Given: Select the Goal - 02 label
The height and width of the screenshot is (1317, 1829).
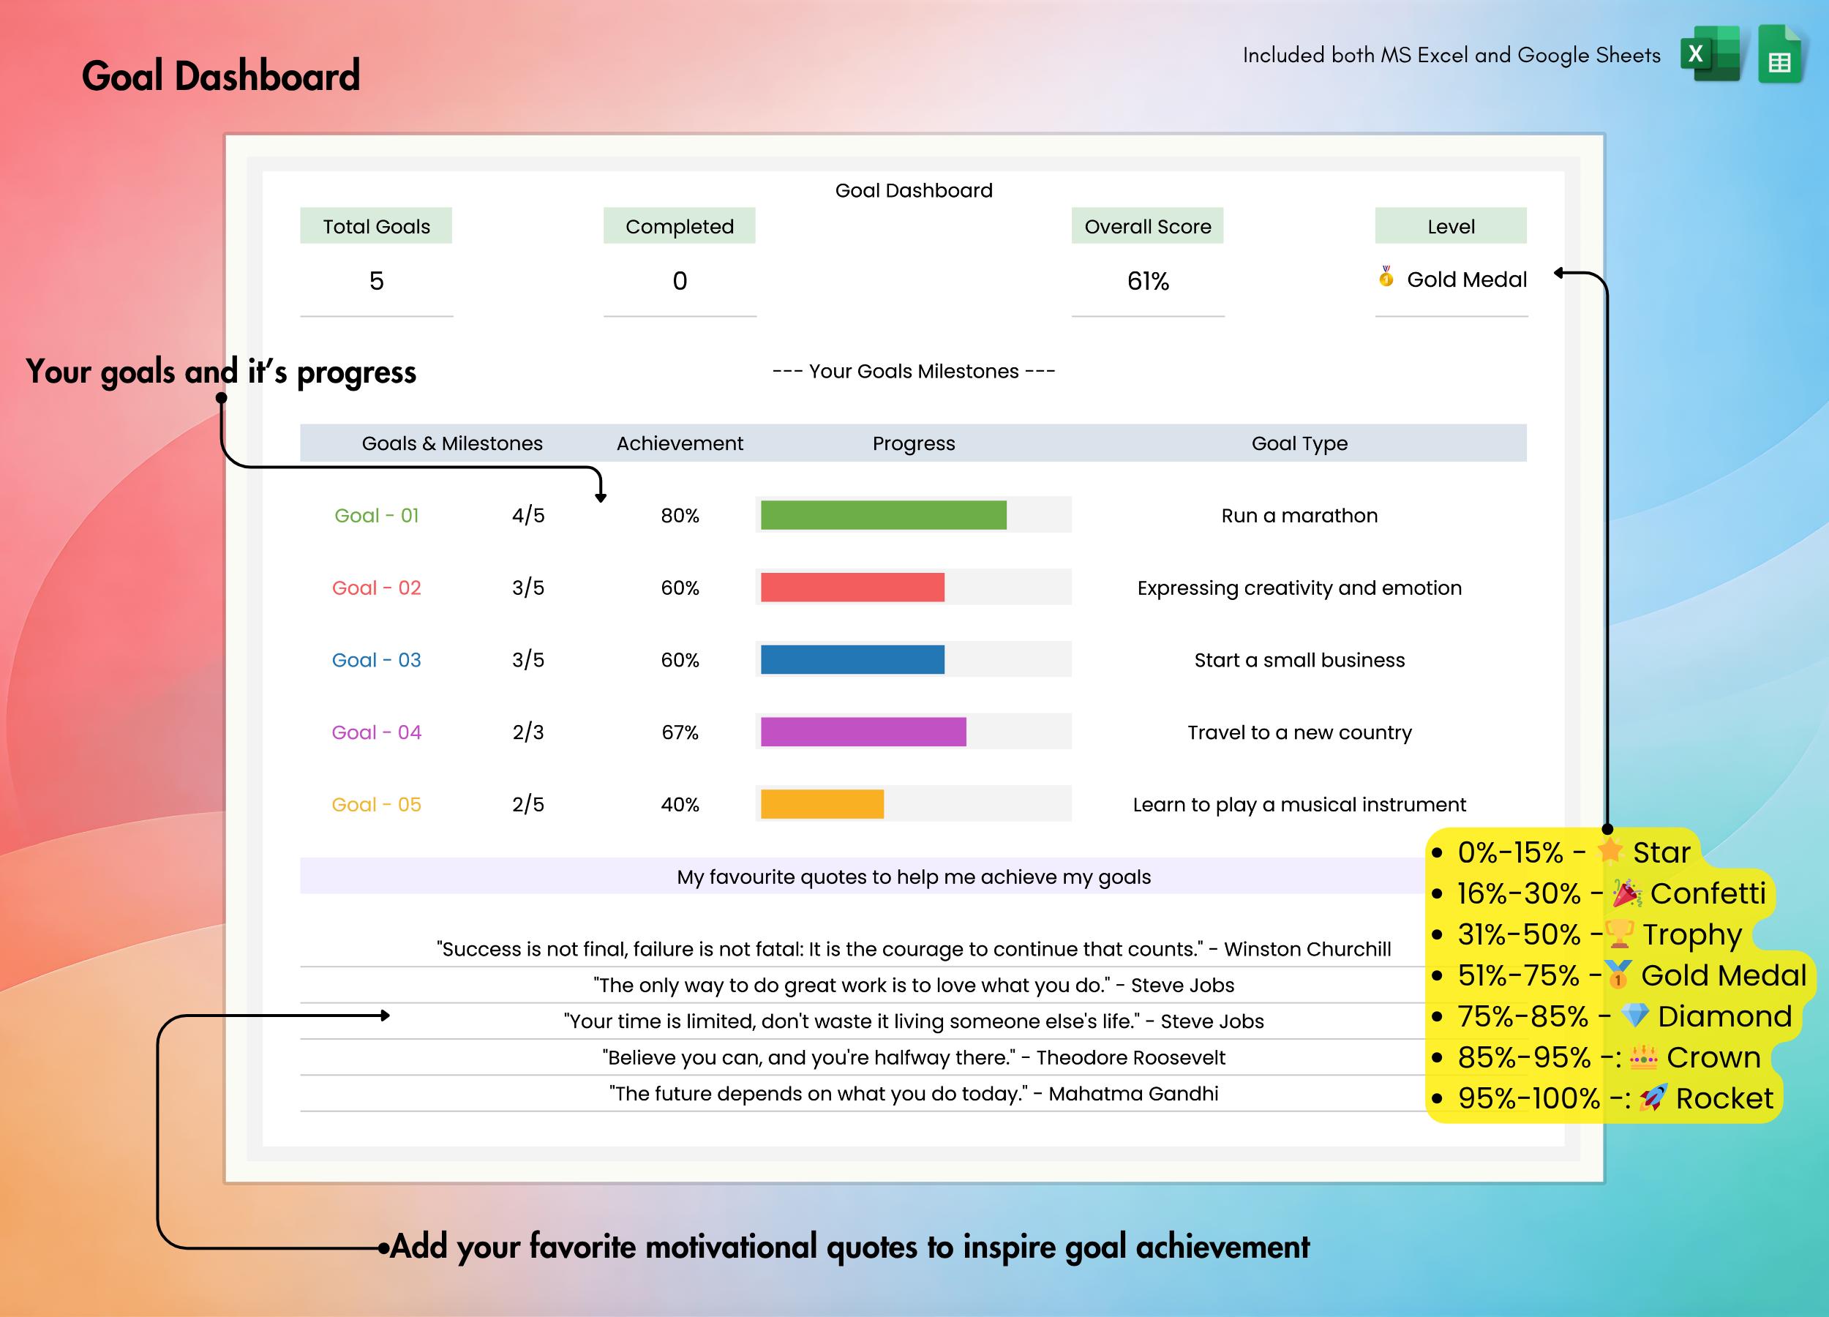Looking at the screenshot, I should 377,587.
